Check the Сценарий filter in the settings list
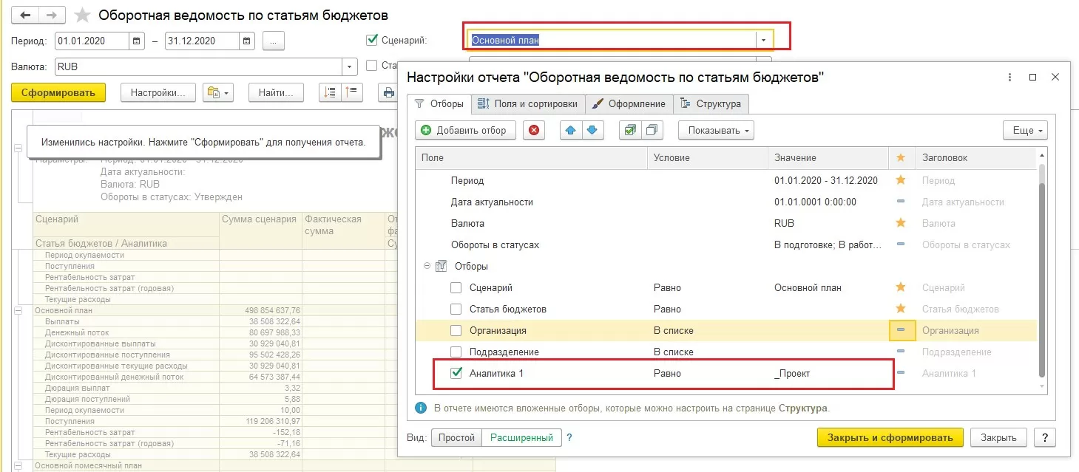Screen dimensions: 1079x472 click(456, 287)
